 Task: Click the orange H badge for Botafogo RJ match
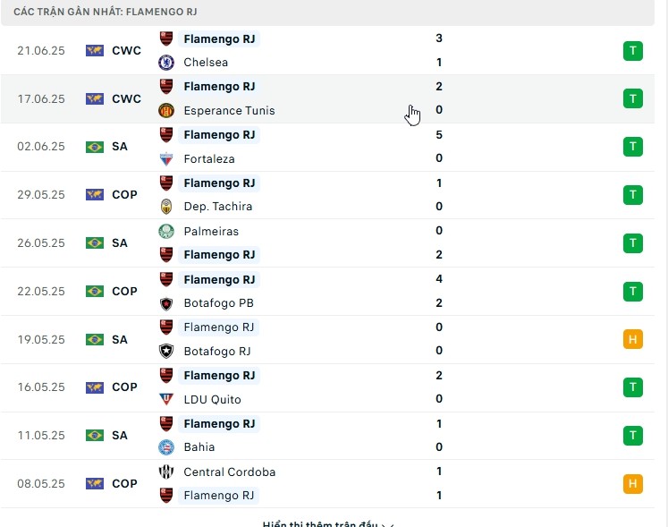633,339
